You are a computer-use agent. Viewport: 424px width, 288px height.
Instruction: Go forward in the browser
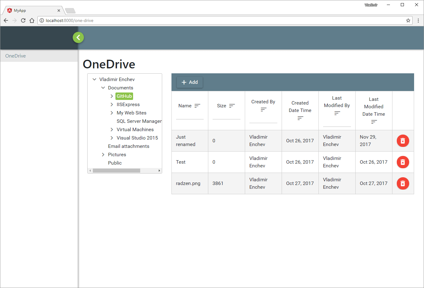(15, 20)
